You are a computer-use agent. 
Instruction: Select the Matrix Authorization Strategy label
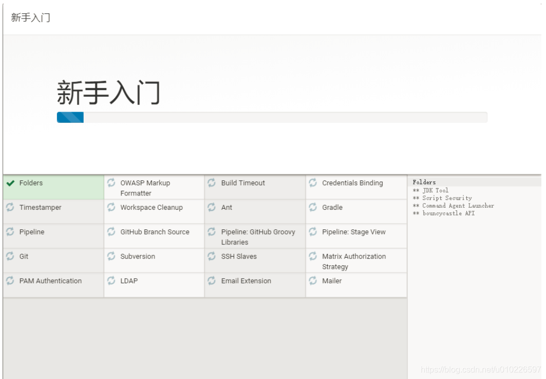pyautogui.click(x=354, y=262)
